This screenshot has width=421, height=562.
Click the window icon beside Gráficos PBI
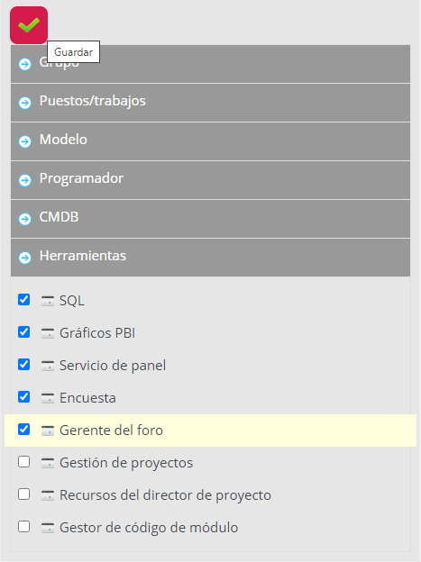48,333
